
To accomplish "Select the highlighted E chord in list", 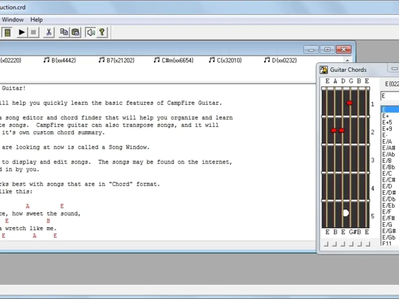I will 390,110.
